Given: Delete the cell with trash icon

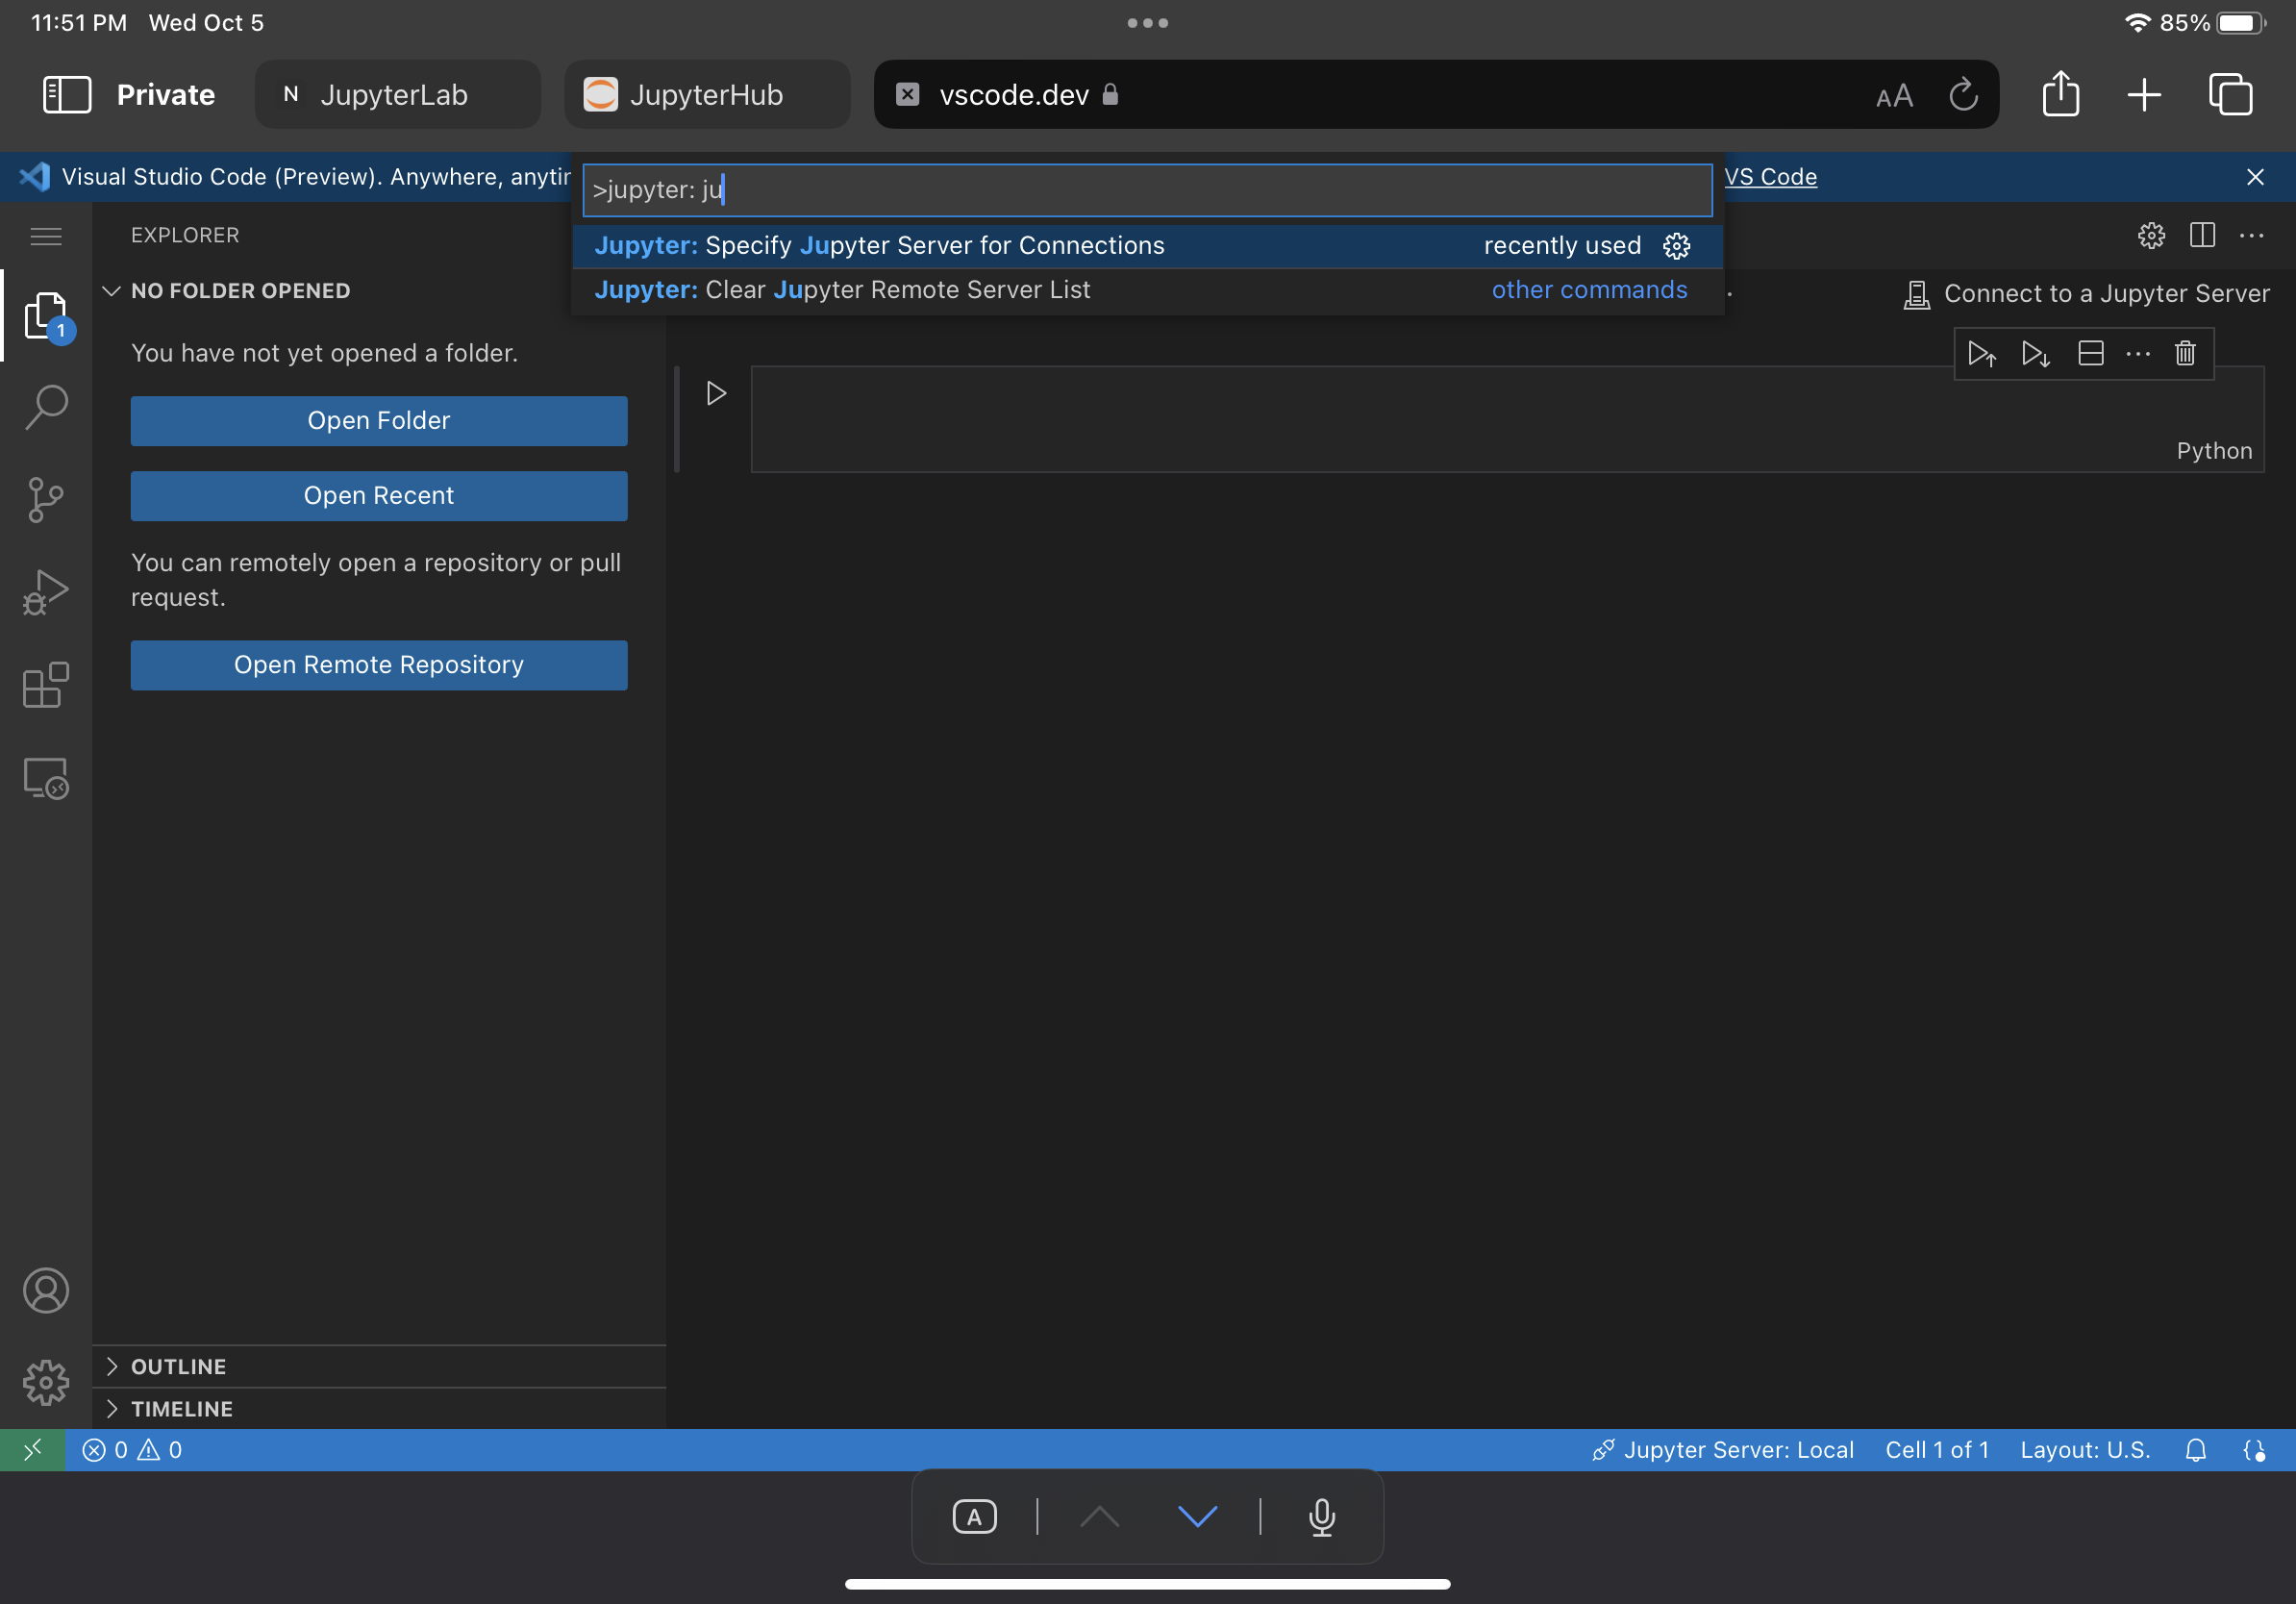Looking at the screenshot, I should (x=2185, y=353).
